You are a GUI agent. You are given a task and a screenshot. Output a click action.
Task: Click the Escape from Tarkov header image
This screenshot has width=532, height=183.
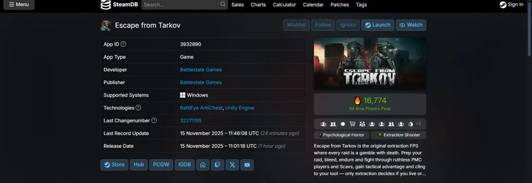point(370,63)
